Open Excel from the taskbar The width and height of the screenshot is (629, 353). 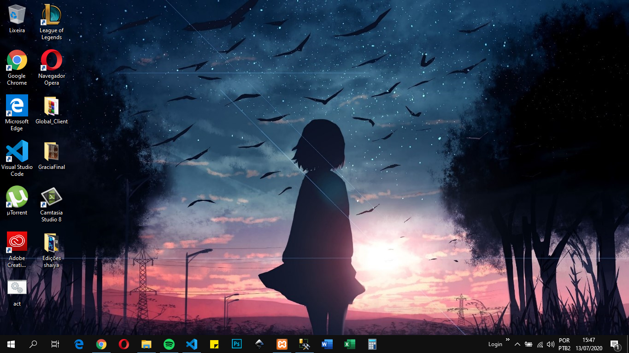pyautogui.click(x=350, y=344)
